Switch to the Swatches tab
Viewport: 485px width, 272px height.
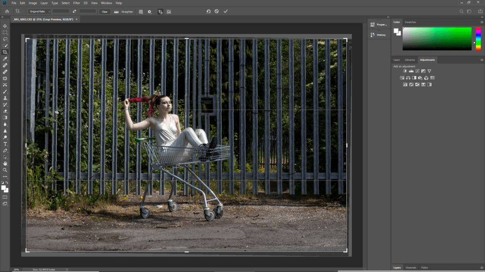pos(410,22)
